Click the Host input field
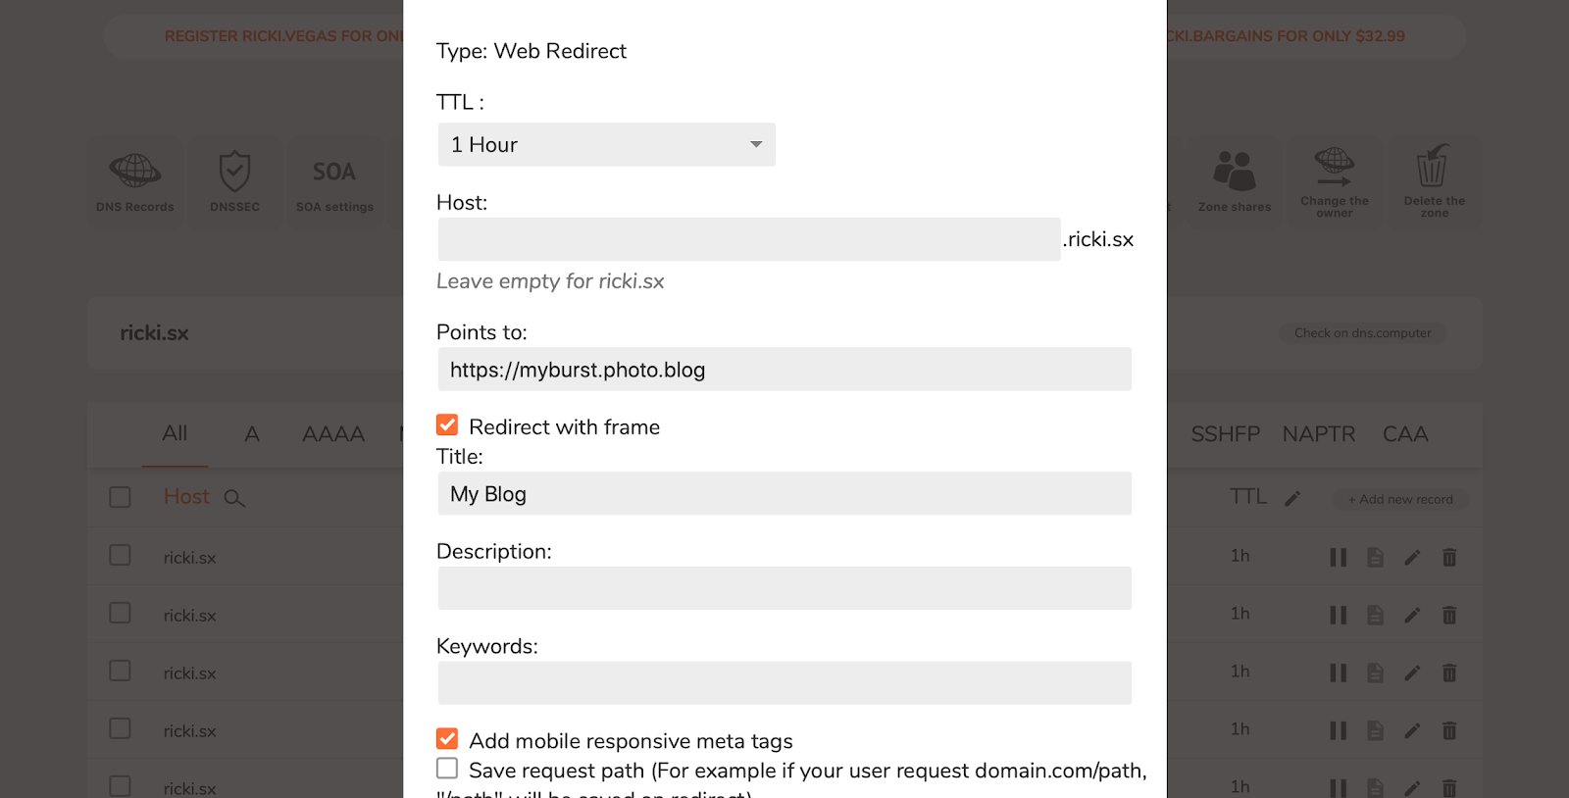 click(748, 239)
